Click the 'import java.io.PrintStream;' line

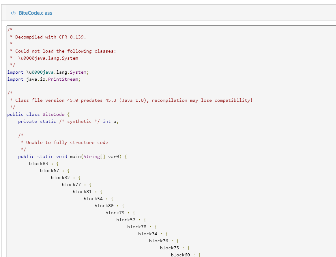[x=44, y=79]
